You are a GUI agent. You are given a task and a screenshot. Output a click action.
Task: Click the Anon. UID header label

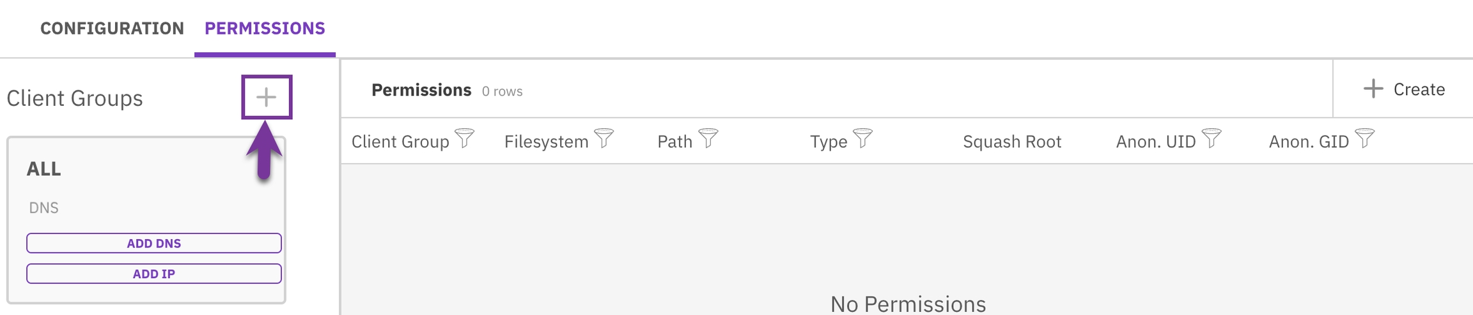(x=1156, y=142)
